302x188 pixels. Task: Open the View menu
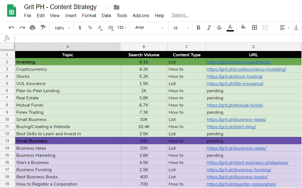click(55, 16)
